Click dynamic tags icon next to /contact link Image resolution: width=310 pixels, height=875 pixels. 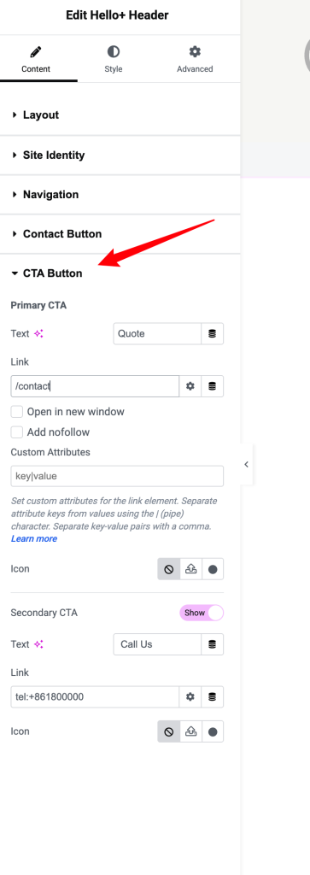coord(212,386)
